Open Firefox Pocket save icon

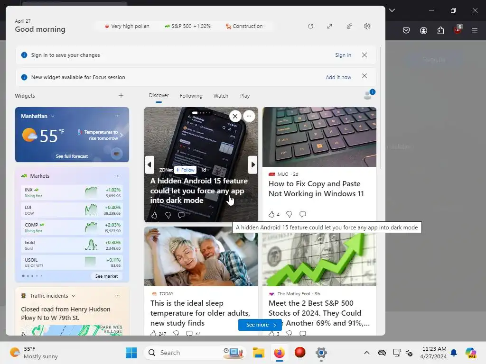click(x=406, y=30)
